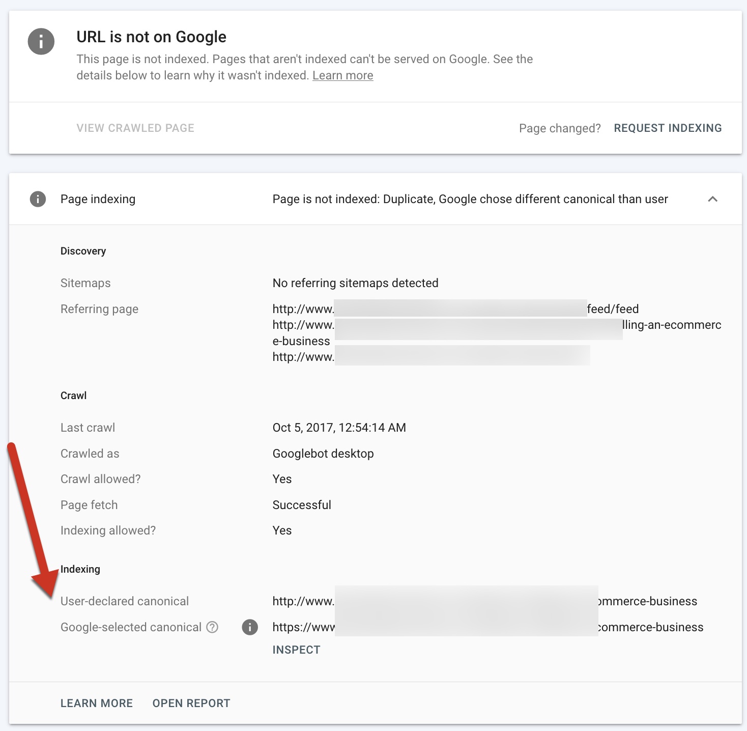Open the Learn more link in the description
The image size is (747, 731).
(x=342, y=76)
